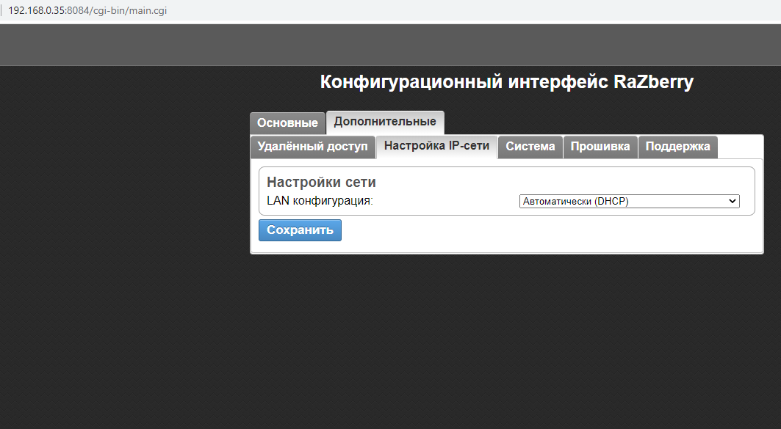Screen dimensions: 781x429
Task: Click the LAN конфигурация label
Action: [x=320, y=201]
